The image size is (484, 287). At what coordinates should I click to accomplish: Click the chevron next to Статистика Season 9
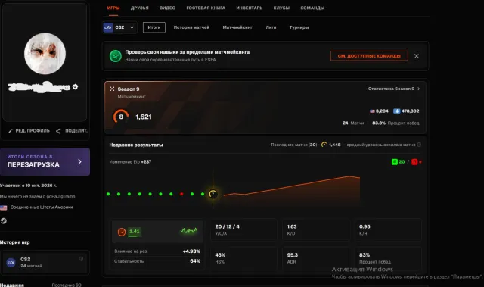[x=418, y=89]
